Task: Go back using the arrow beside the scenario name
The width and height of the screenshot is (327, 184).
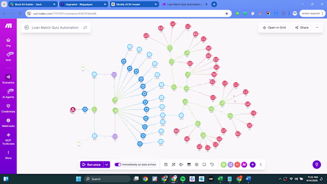Action: (27, 28)
